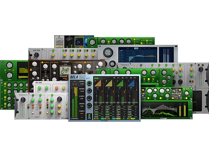This screenshot has width=209, height=157.
Task: Turn RELEASE knob on middle green compressor
Action: (153, 73)
